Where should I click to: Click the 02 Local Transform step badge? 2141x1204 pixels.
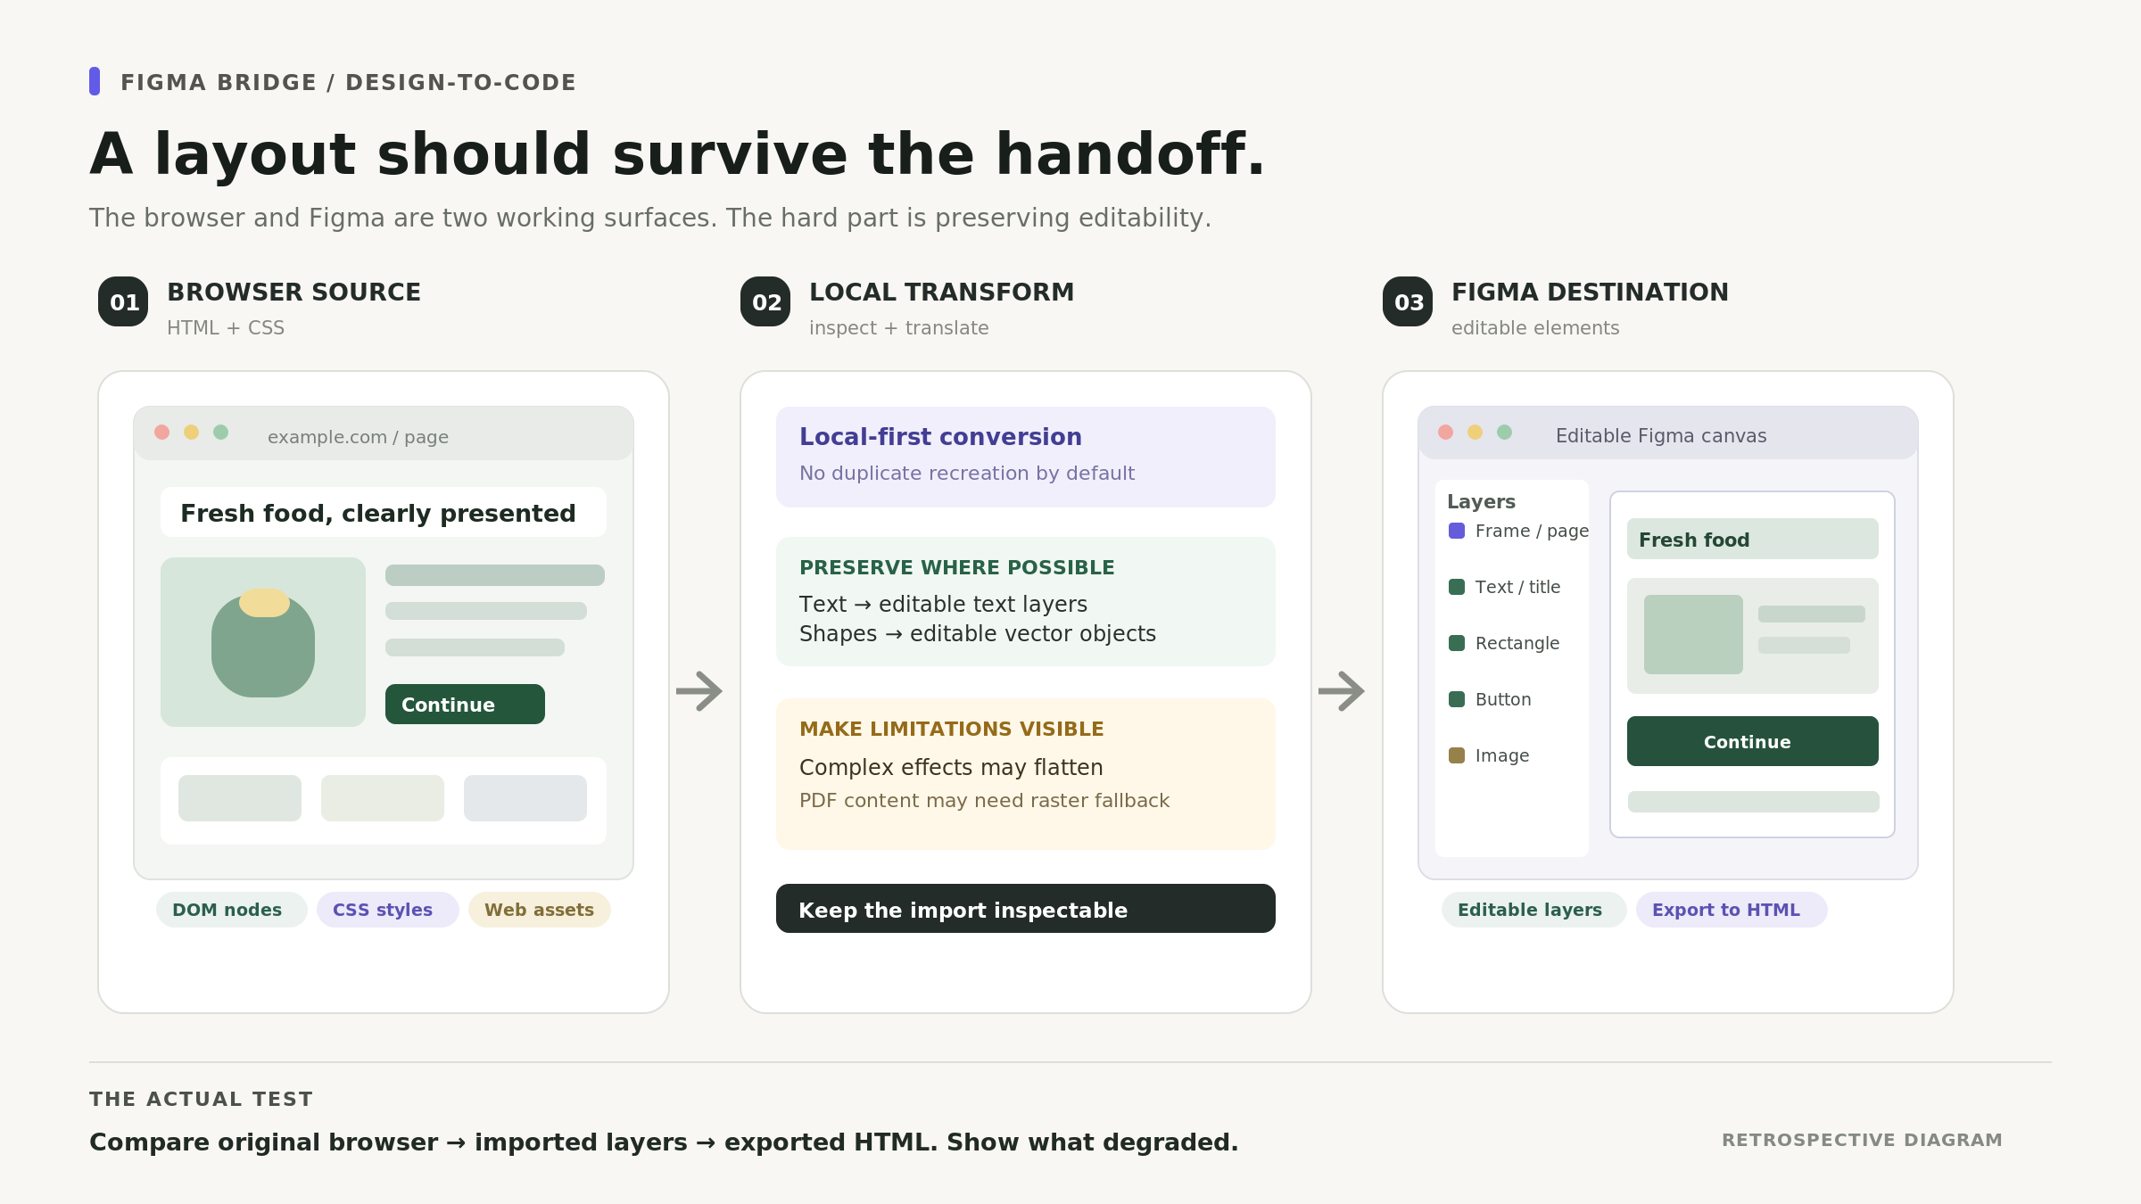click(765, 301)
